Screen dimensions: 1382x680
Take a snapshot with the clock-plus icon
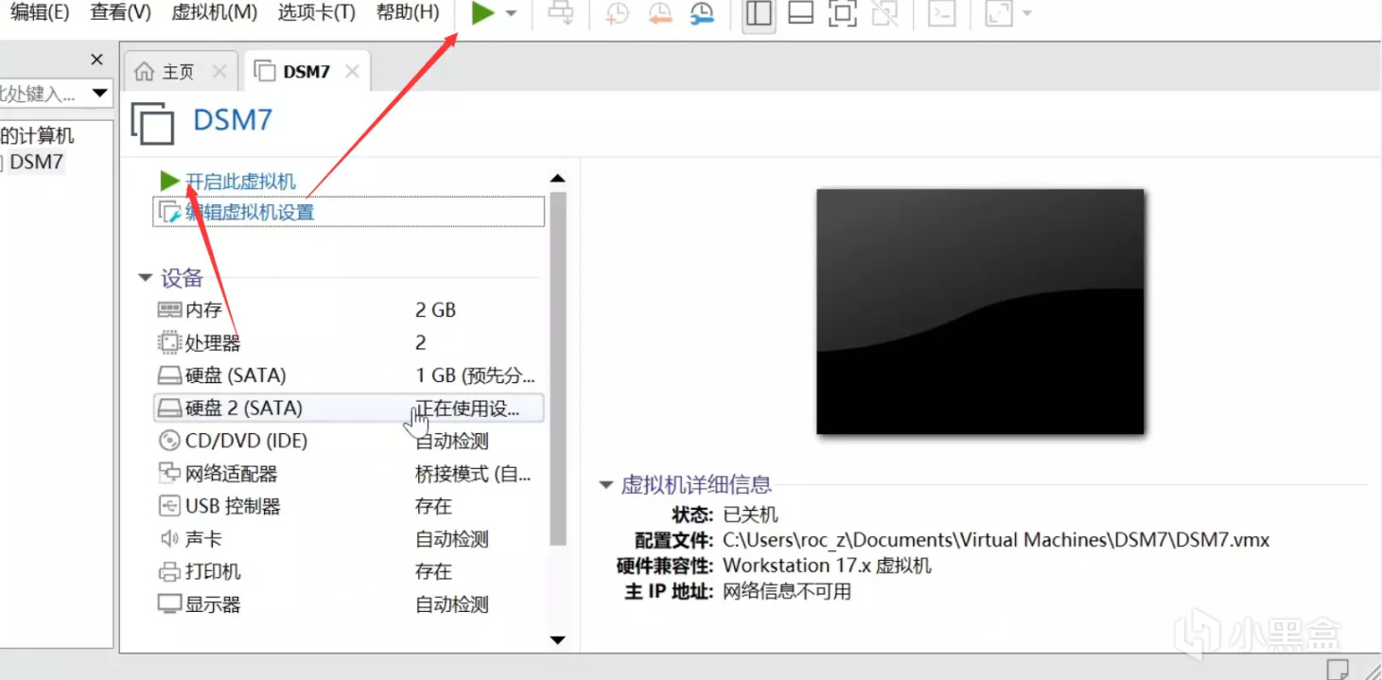[x=618, y=13]
